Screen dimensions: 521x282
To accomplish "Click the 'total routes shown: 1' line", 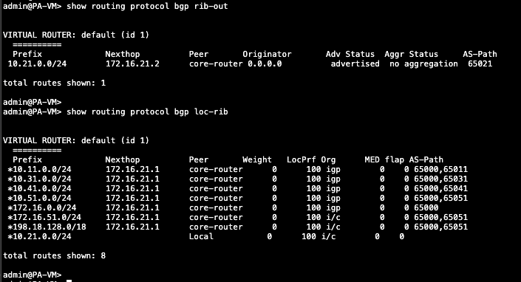I will (54, 83).
